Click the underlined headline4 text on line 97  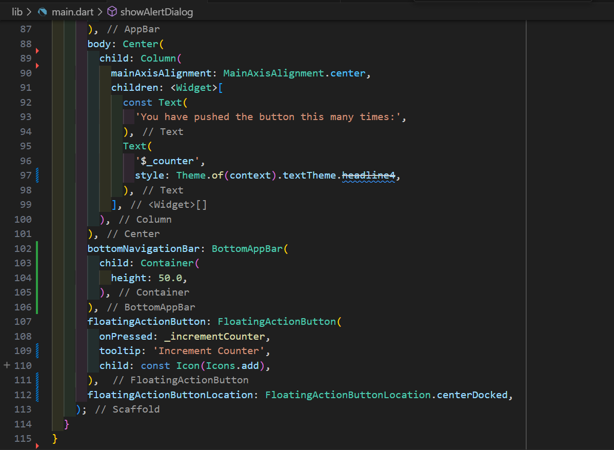coord(369,175)
